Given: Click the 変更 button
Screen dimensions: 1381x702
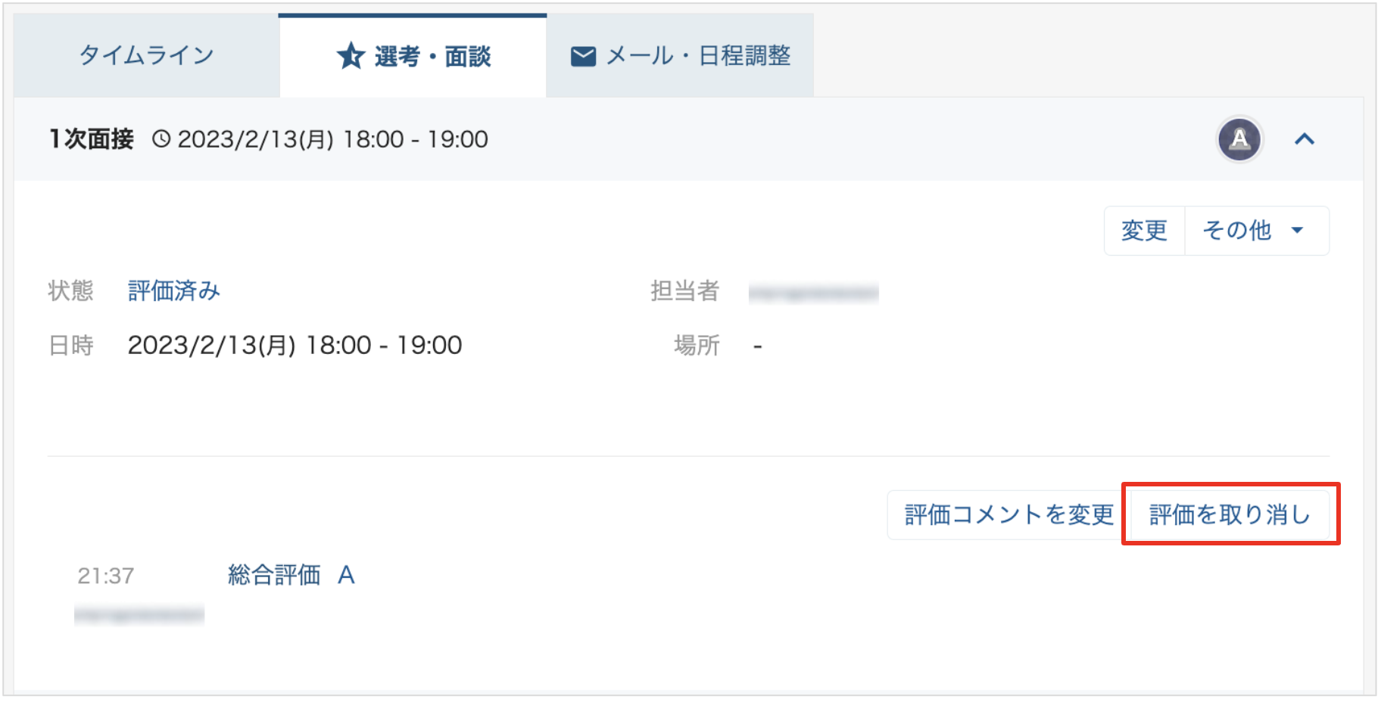Looking at the screenshot, I should 1144,231.
